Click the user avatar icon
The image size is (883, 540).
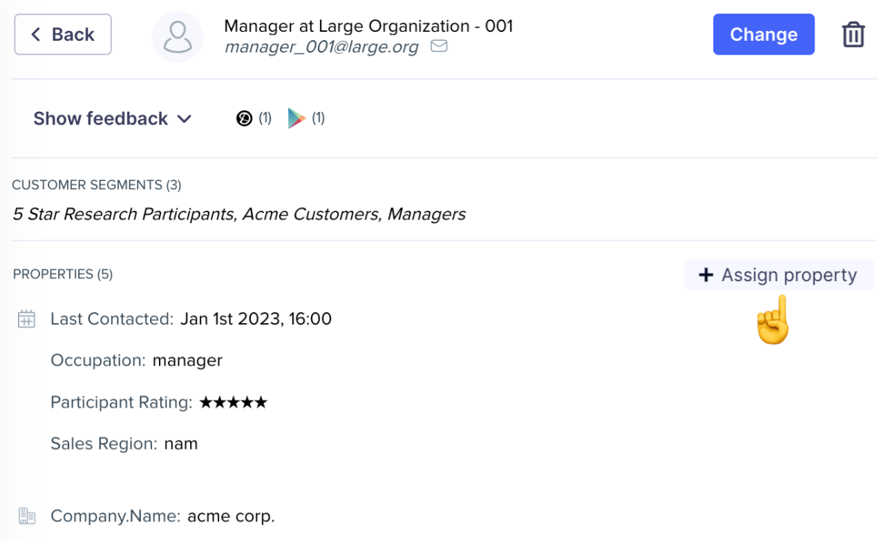[178, 36]
